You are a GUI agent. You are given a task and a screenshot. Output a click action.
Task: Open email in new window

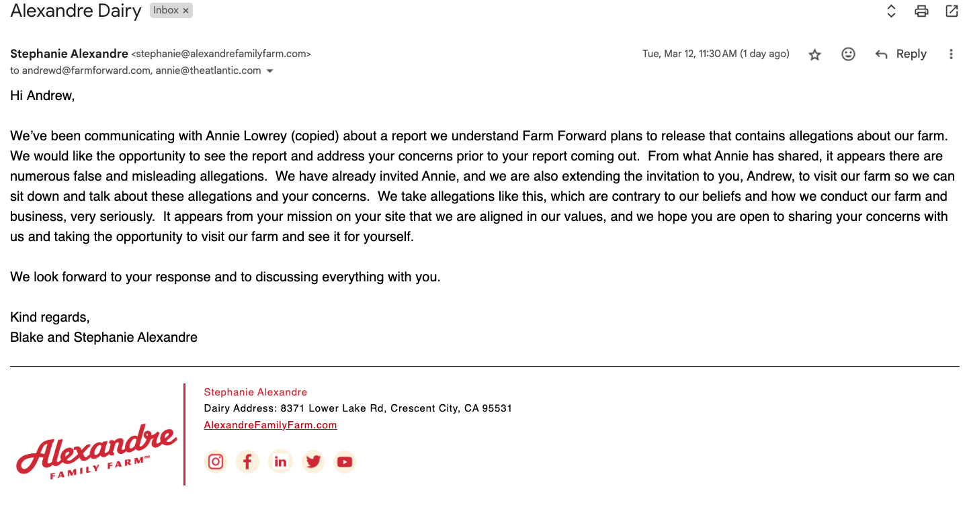[x=952, y=11]
